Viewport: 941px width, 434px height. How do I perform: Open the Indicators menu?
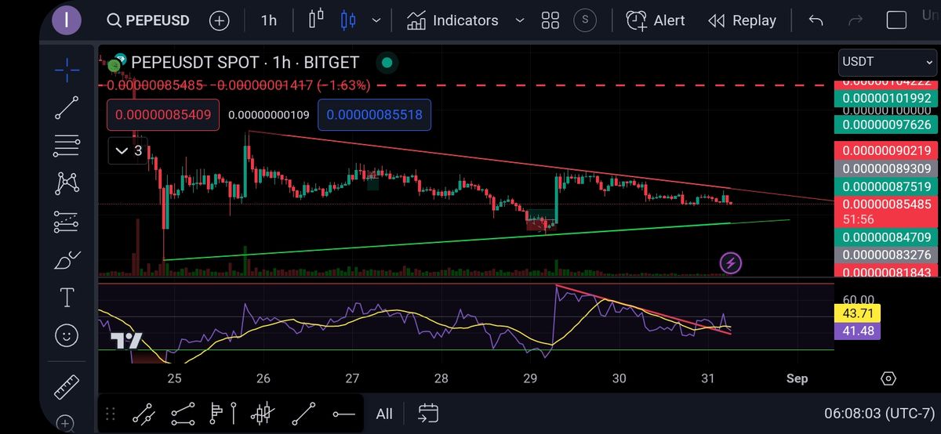pyautogui.click(x=452, y=21)
